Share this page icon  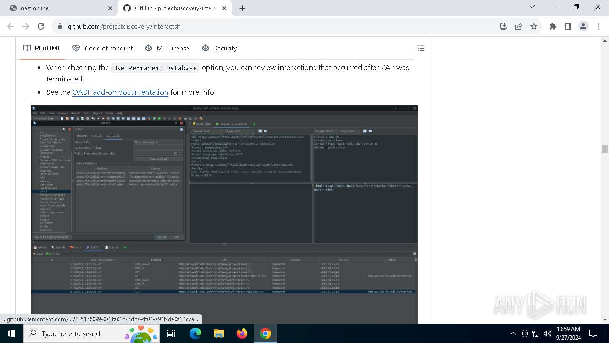[x=519, y=26]
